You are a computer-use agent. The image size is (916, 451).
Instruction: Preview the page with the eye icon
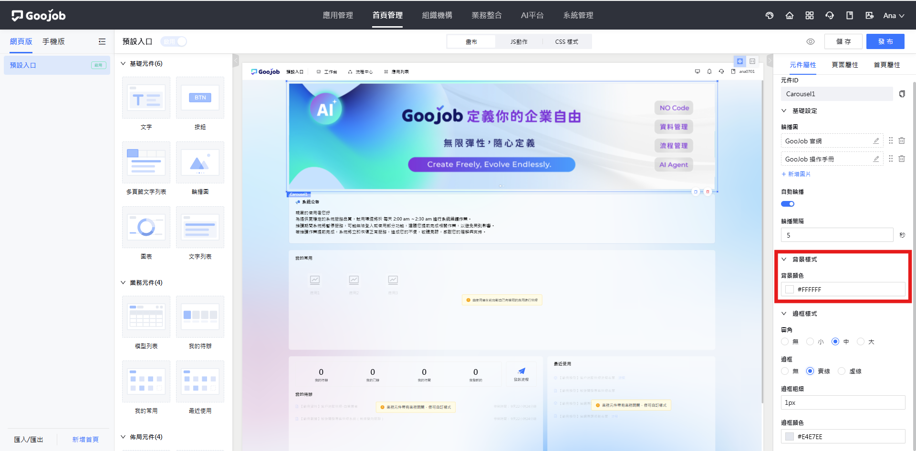[811, 41]
